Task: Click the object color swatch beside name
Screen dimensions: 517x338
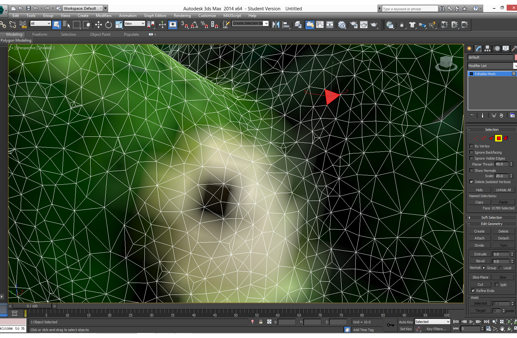Action: tap(515, 57)
